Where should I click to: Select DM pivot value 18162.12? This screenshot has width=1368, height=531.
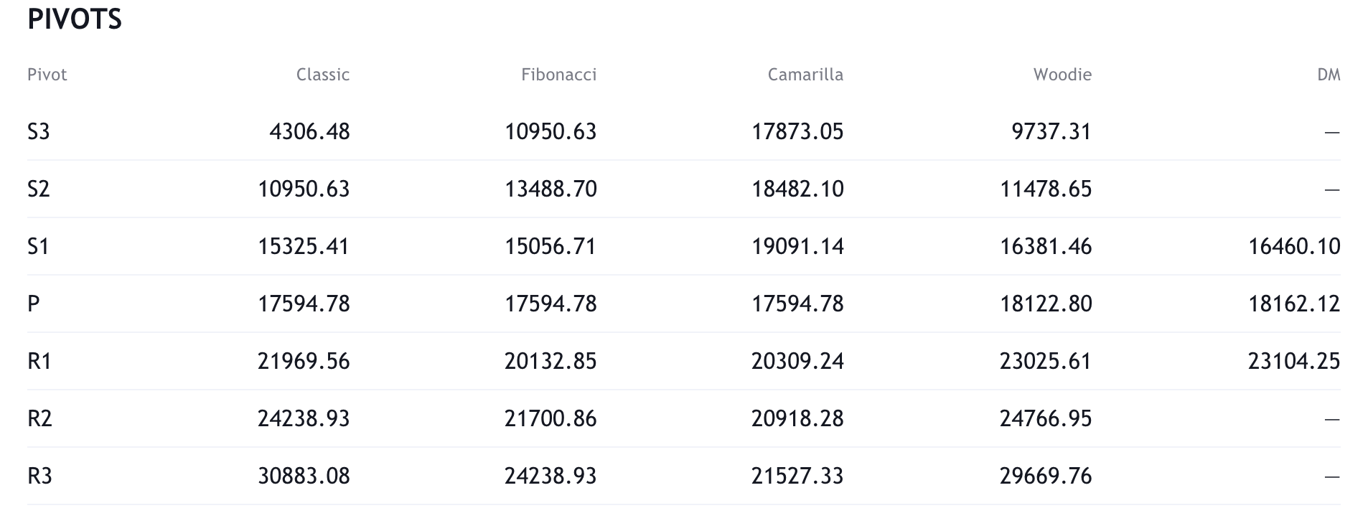click(x=1294, y=304)
